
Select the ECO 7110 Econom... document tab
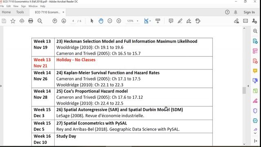pos(47,12)
